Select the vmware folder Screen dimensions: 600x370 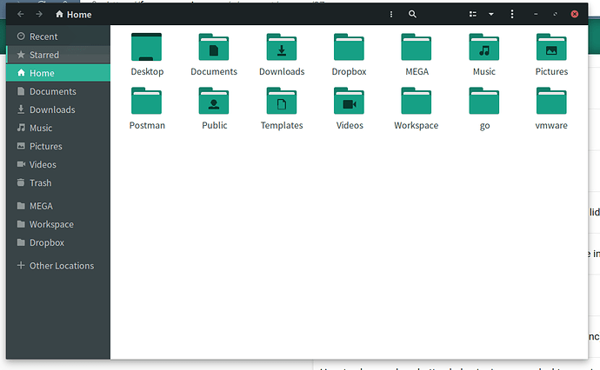[x=551, y=101]
